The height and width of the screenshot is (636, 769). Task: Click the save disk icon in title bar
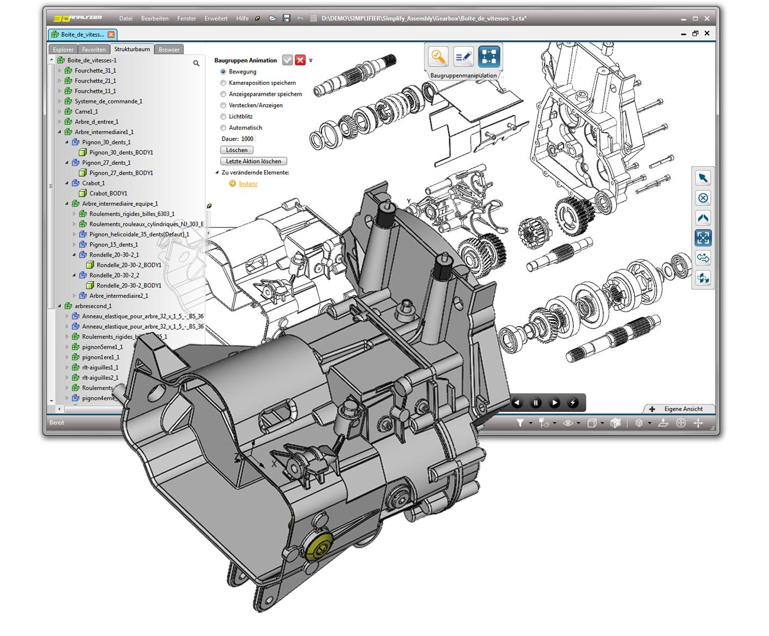point(286,18)
